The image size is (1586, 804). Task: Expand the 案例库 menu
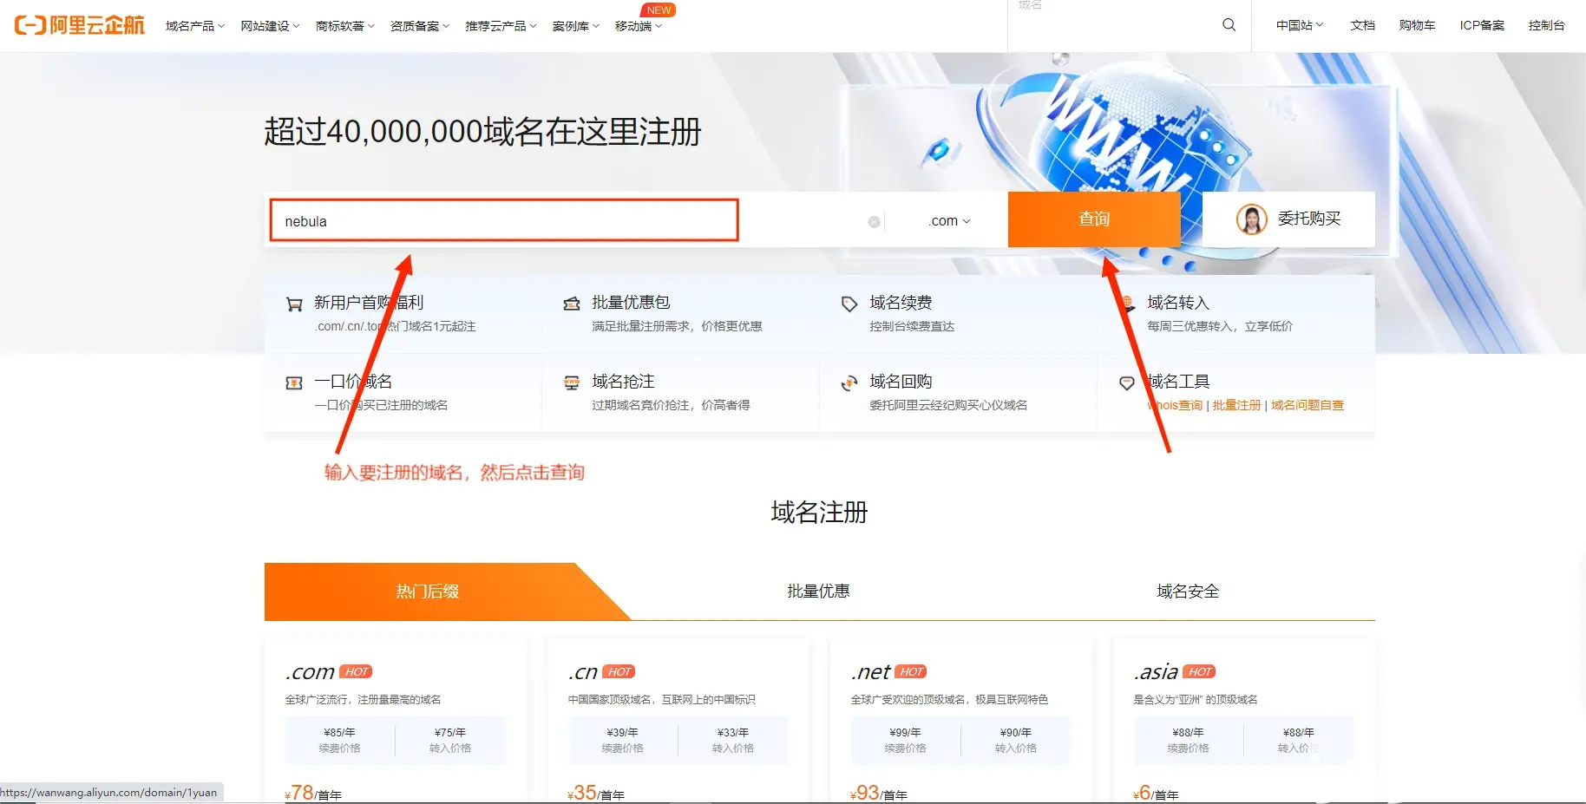tap(576, 26)
